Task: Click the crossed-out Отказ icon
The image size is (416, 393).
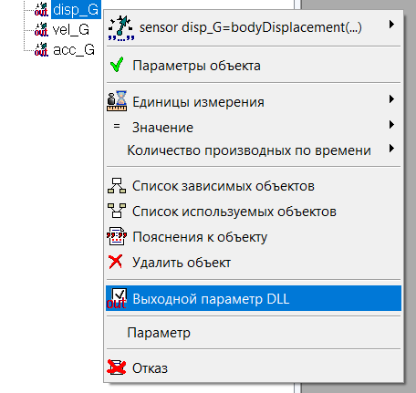Action: pos(117,367)
